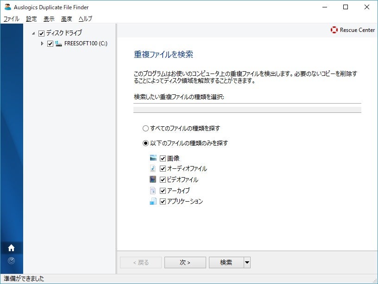Select 以下のファイルの種類のみを探す radio option
The image size is (378, 284).
click(x=145, y=143)
